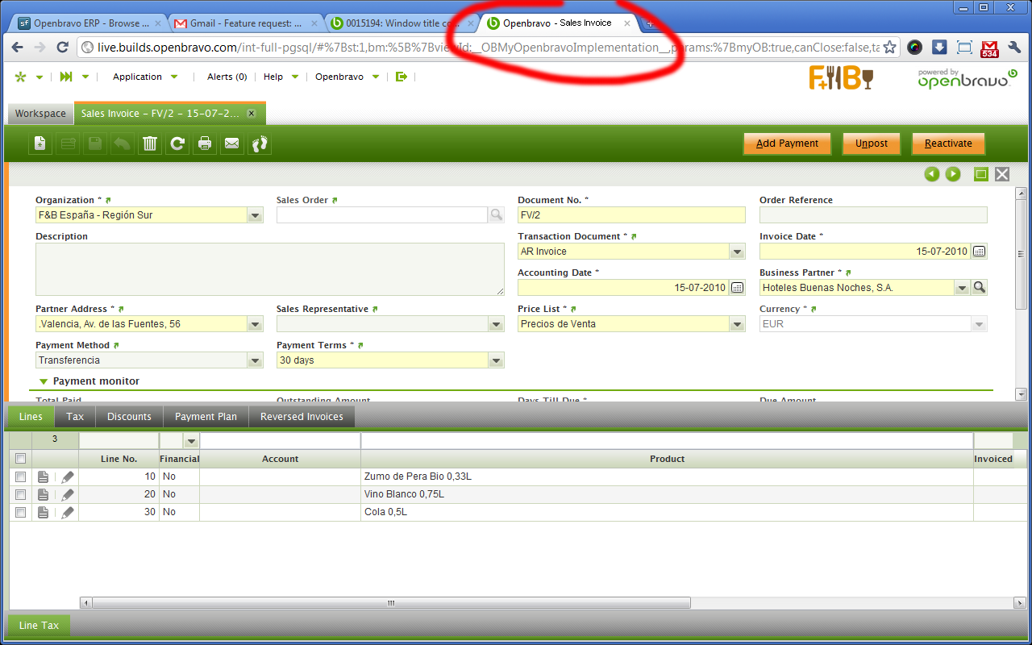
Task: Open the Line Tax tab button
Action: (39, 626)
